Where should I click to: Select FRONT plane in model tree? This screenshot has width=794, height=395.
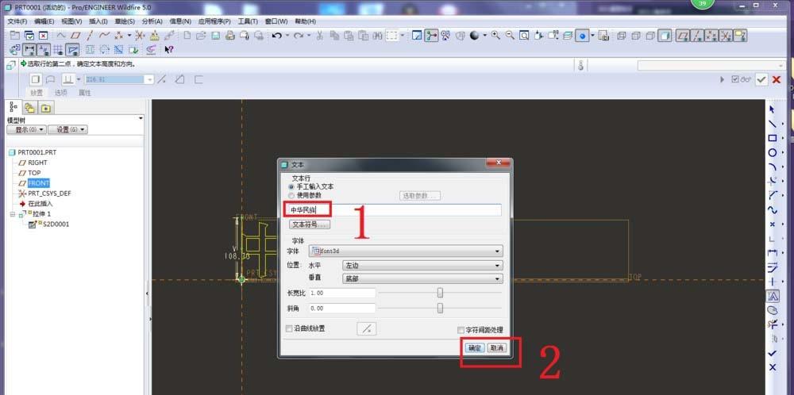coord(38,183)
